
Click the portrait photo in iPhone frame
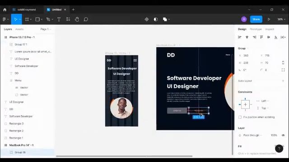coord(121,108)
